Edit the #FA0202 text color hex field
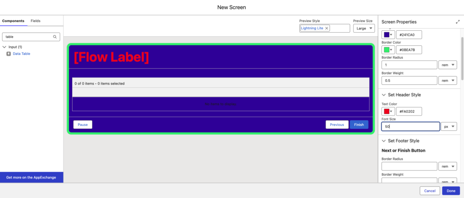Screen dimensions: 464x198 409,111
